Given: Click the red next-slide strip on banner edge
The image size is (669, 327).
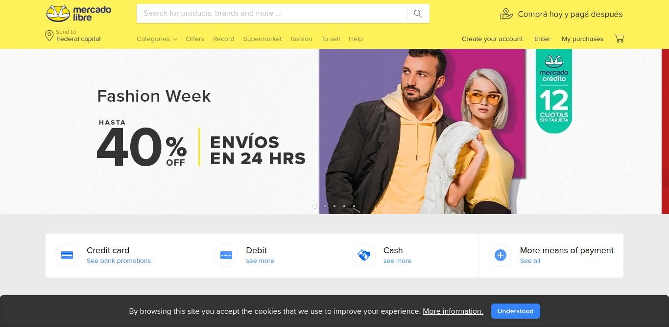Looking at the screenshot, I should coord(665,131).
